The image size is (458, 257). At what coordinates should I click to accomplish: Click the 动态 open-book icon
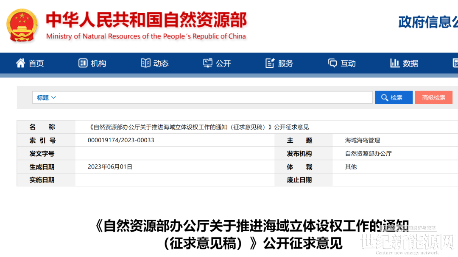[145, 63]
